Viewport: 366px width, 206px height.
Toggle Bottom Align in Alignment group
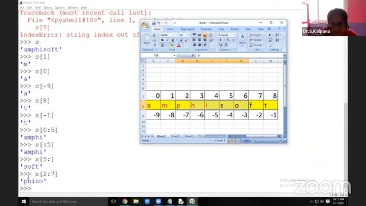click(205, 35)
